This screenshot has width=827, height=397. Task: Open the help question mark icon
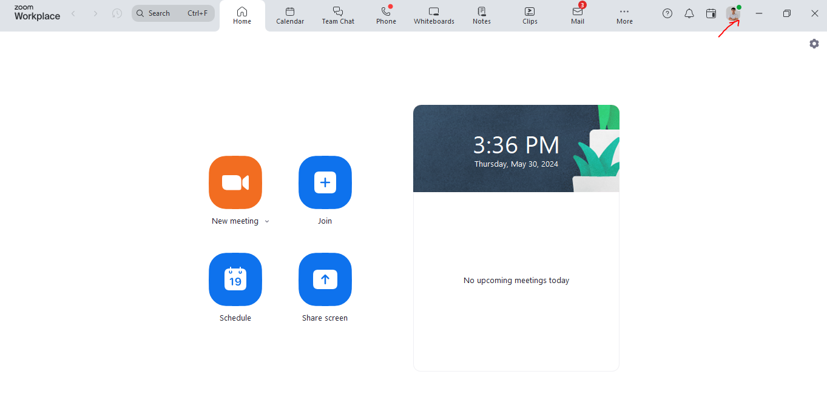click(x=667, y=13)
